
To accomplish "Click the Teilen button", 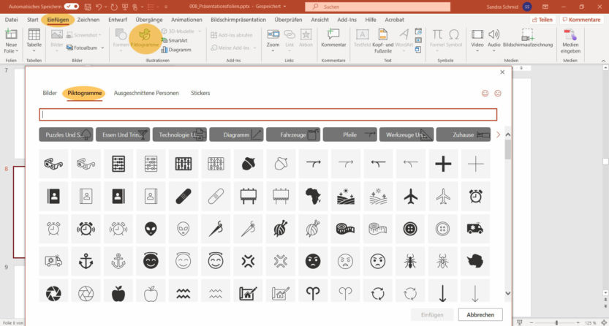I will click(x=542, y=20).
